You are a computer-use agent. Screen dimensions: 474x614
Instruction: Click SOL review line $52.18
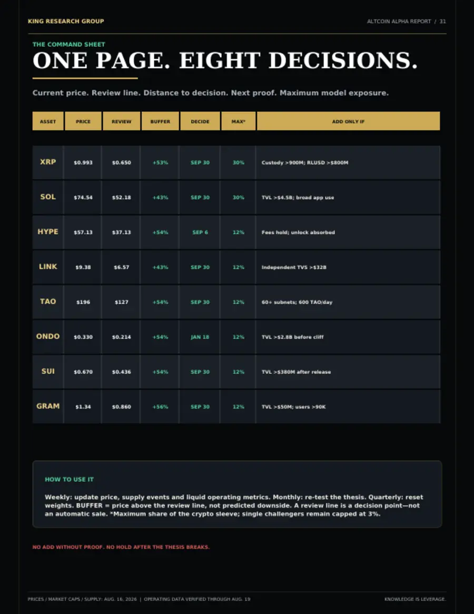121,197
